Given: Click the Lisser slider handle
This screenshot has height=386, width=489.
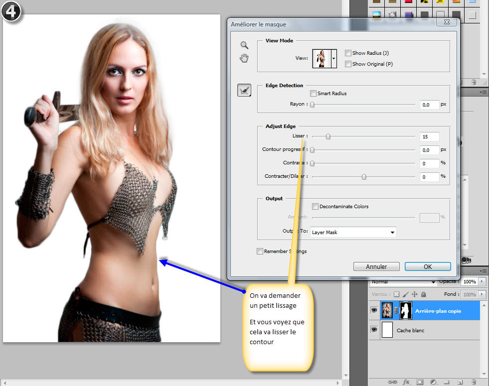Looking at the screenshot, I should [328, 136].
